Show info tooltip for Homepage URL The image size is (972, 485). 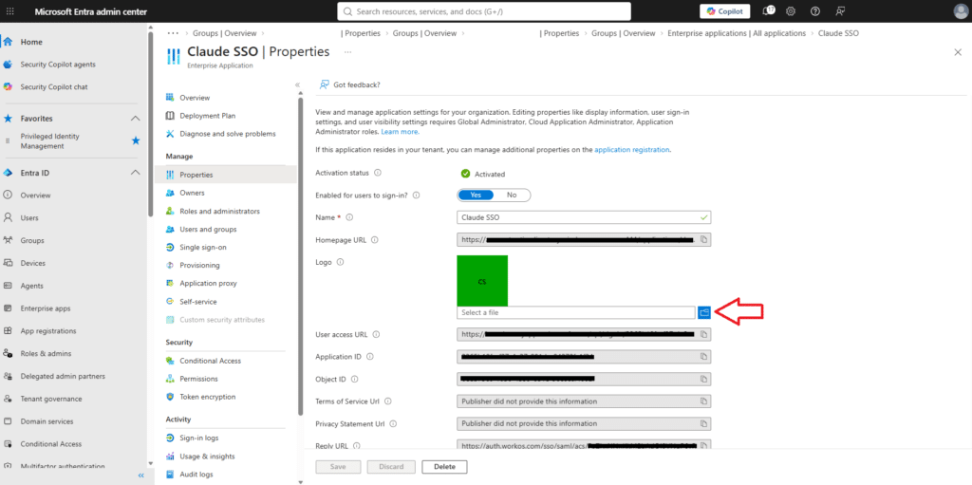click(x=374, y=239)
